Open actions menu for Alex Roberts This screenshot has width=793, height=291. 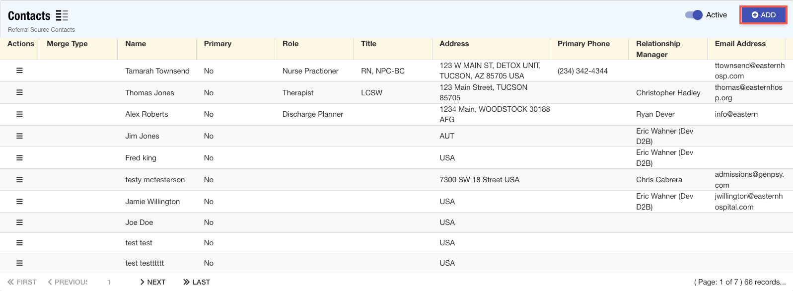tap(19, 114)
